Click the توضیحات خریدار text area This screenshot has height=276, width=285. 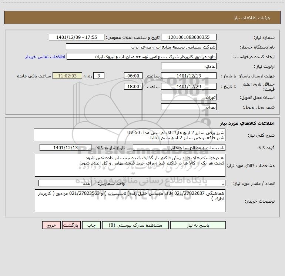[x=130, y=201]
